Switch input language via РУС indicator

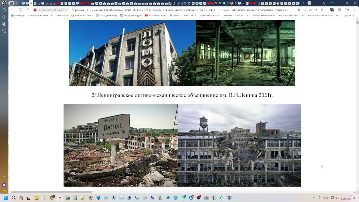(326, 198)
